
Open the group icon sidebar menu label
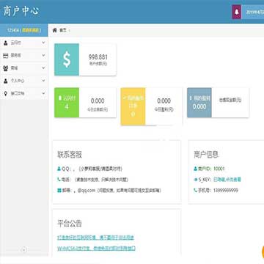coord(14,68)
